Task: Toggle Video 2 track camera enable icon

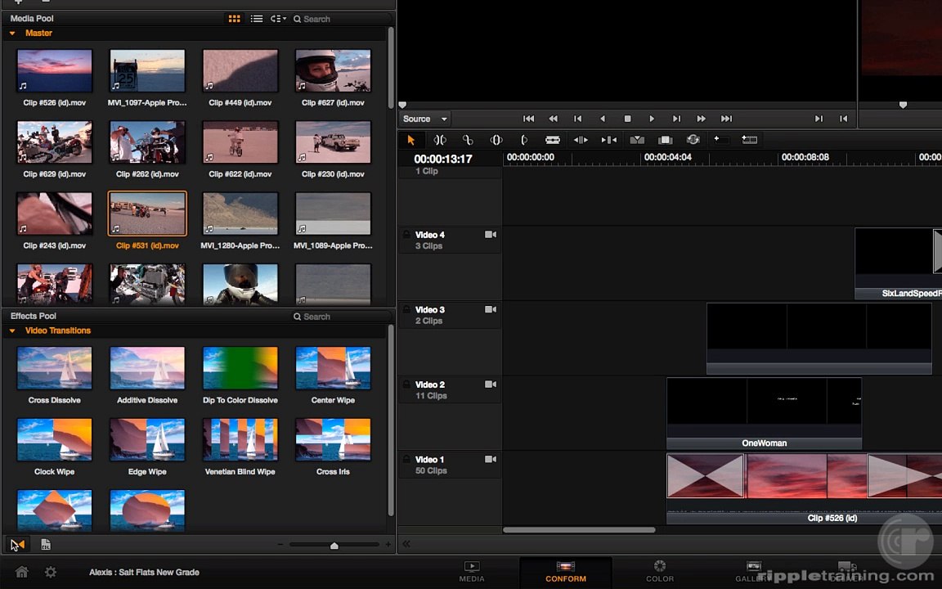Action: pos(491,384)
